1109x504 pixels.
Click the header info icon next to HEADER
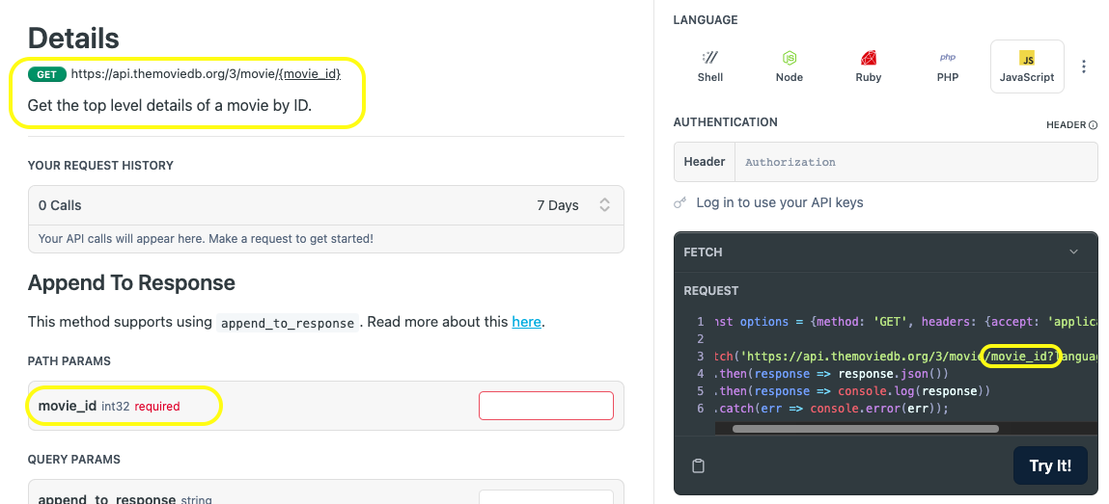(1093, 125)
